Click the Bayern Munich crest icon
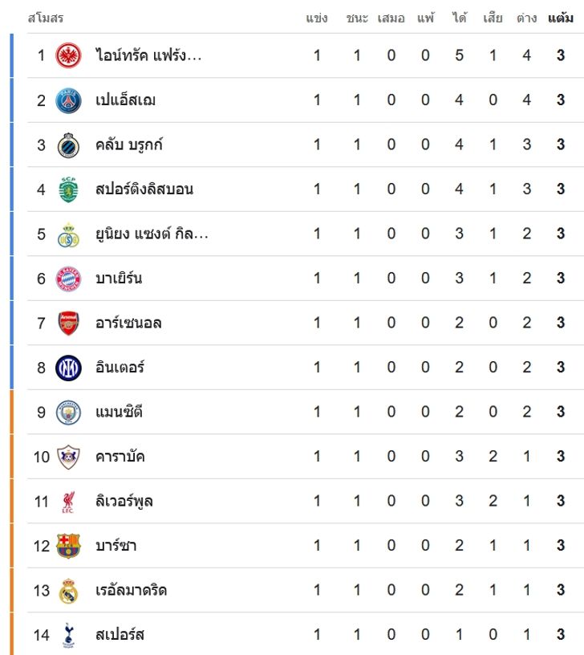The width and height of the screenshot is (584, 655). pyautogui.click(x=68, y=279)
